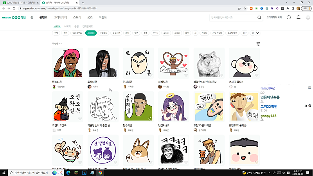313x176 pixels.
Task: Open the long-haired man sticker thumbnail
Action: (x=103, y=63)
